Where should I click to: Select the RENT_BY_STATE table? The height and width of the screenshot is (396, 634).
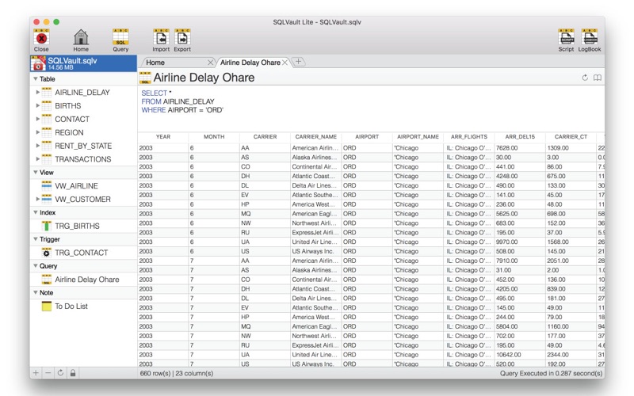(x=83, y=146)
